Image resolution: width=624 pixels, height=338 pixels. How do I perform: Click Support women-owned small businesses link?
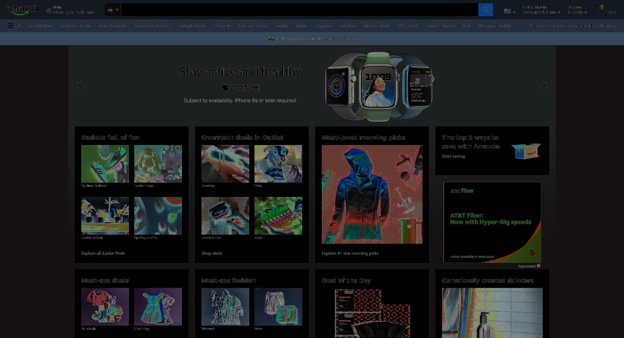[x=572, y=26]
